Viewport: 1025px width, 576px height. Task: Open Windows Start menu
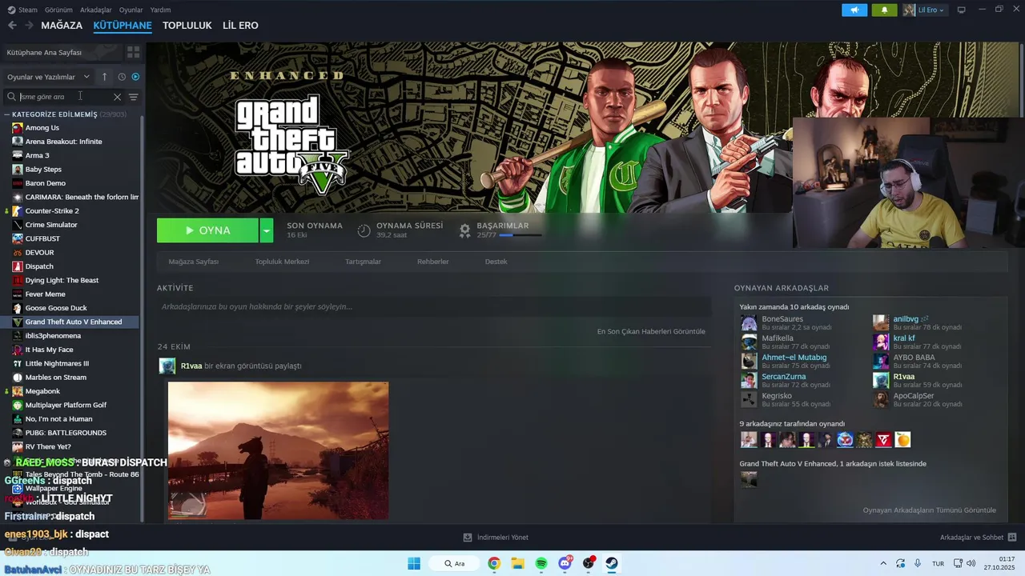tap(414, 563)
